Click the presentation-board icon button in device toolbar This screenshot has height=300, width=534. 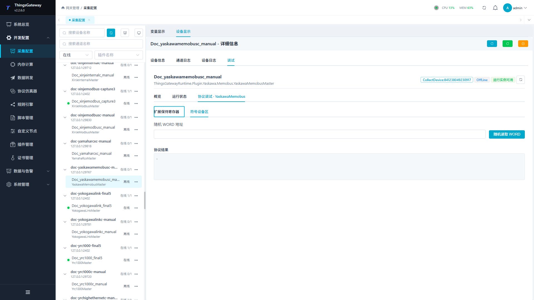click(125, 33)
